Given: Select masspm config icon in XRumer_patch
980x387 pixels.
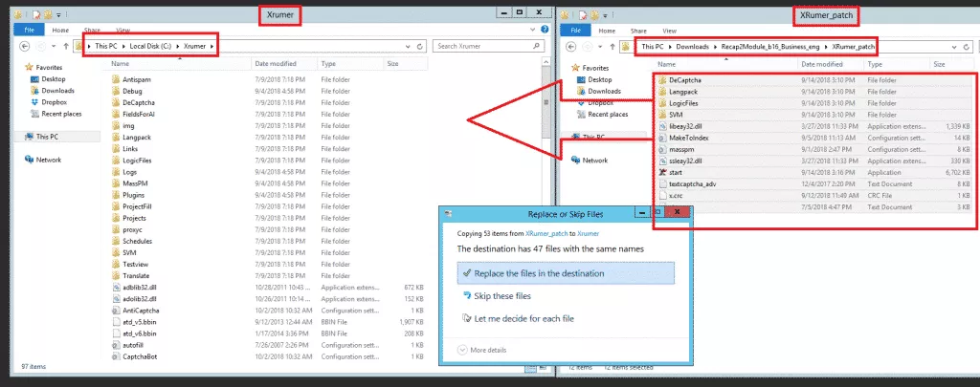Looking at the screenshot, I should click(662, 149).
